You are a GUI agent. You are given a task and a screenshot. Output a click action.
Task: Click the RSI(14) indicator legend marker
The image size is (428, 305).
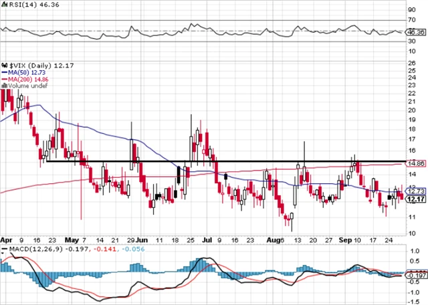point(3,5)
